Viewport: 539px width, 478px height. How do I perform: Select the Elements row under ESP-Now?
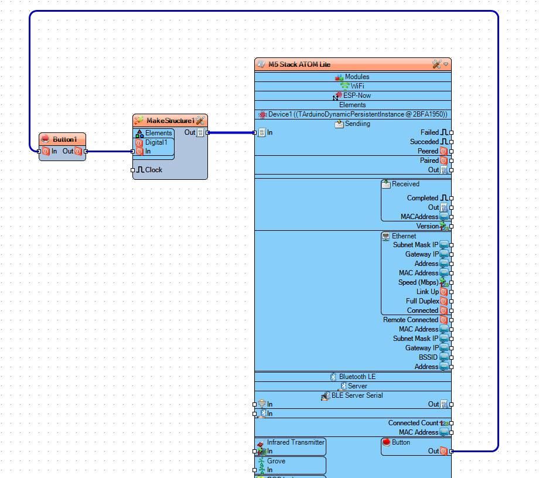coord(353,105)
